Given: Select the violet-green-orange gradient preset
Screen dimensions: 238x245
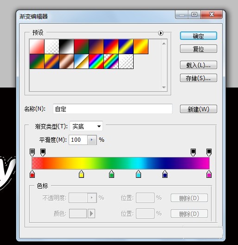Looking at the screenshot, I should 37,61.
